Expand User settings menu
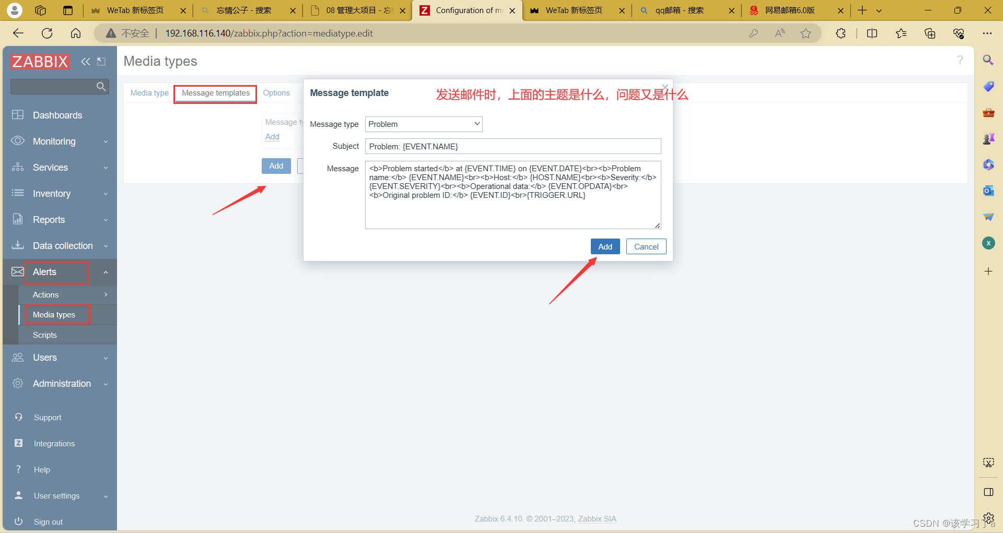The width and height of the screenshot is (1003, 533). (x=60, y=496)
